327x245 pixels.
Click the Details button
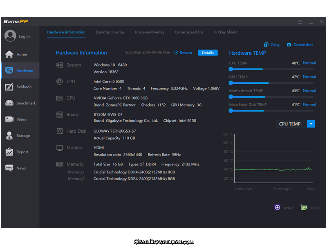(x=208, y=53)
